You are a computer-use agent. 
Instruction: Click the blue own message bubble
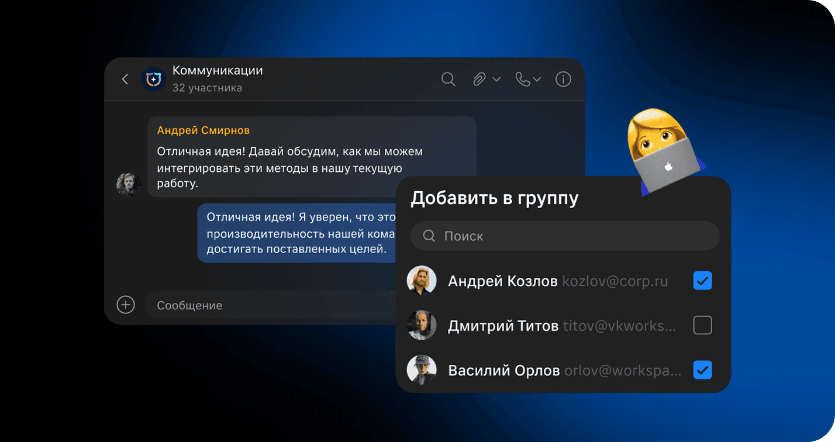point(297,233)
